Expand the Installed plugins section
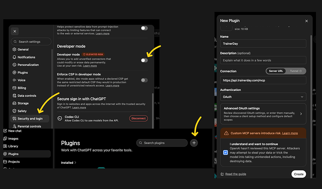 pyautogui.click(x=69, y=163)
